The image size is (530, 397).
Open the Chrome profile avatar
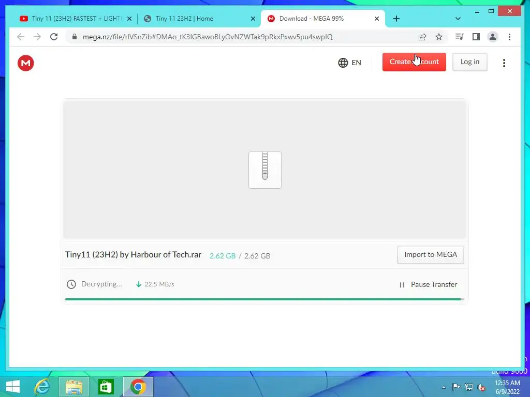click(x=493, y=37)
